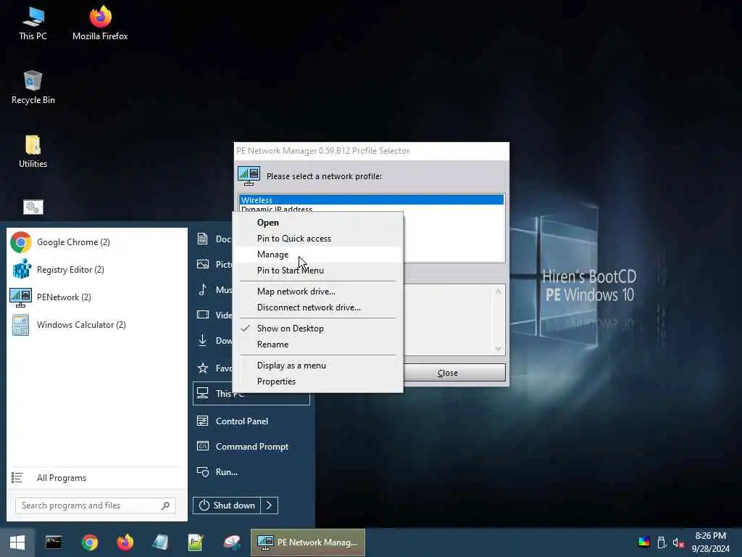Select Pin to Quick access
Screen dimensions: 742x557
(x=317, y=239)
